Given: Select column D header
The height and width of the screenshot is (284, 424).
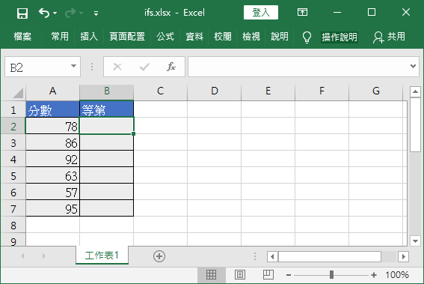Looking at the screenshot, I should pyautogui.click(x=214, y=91).
